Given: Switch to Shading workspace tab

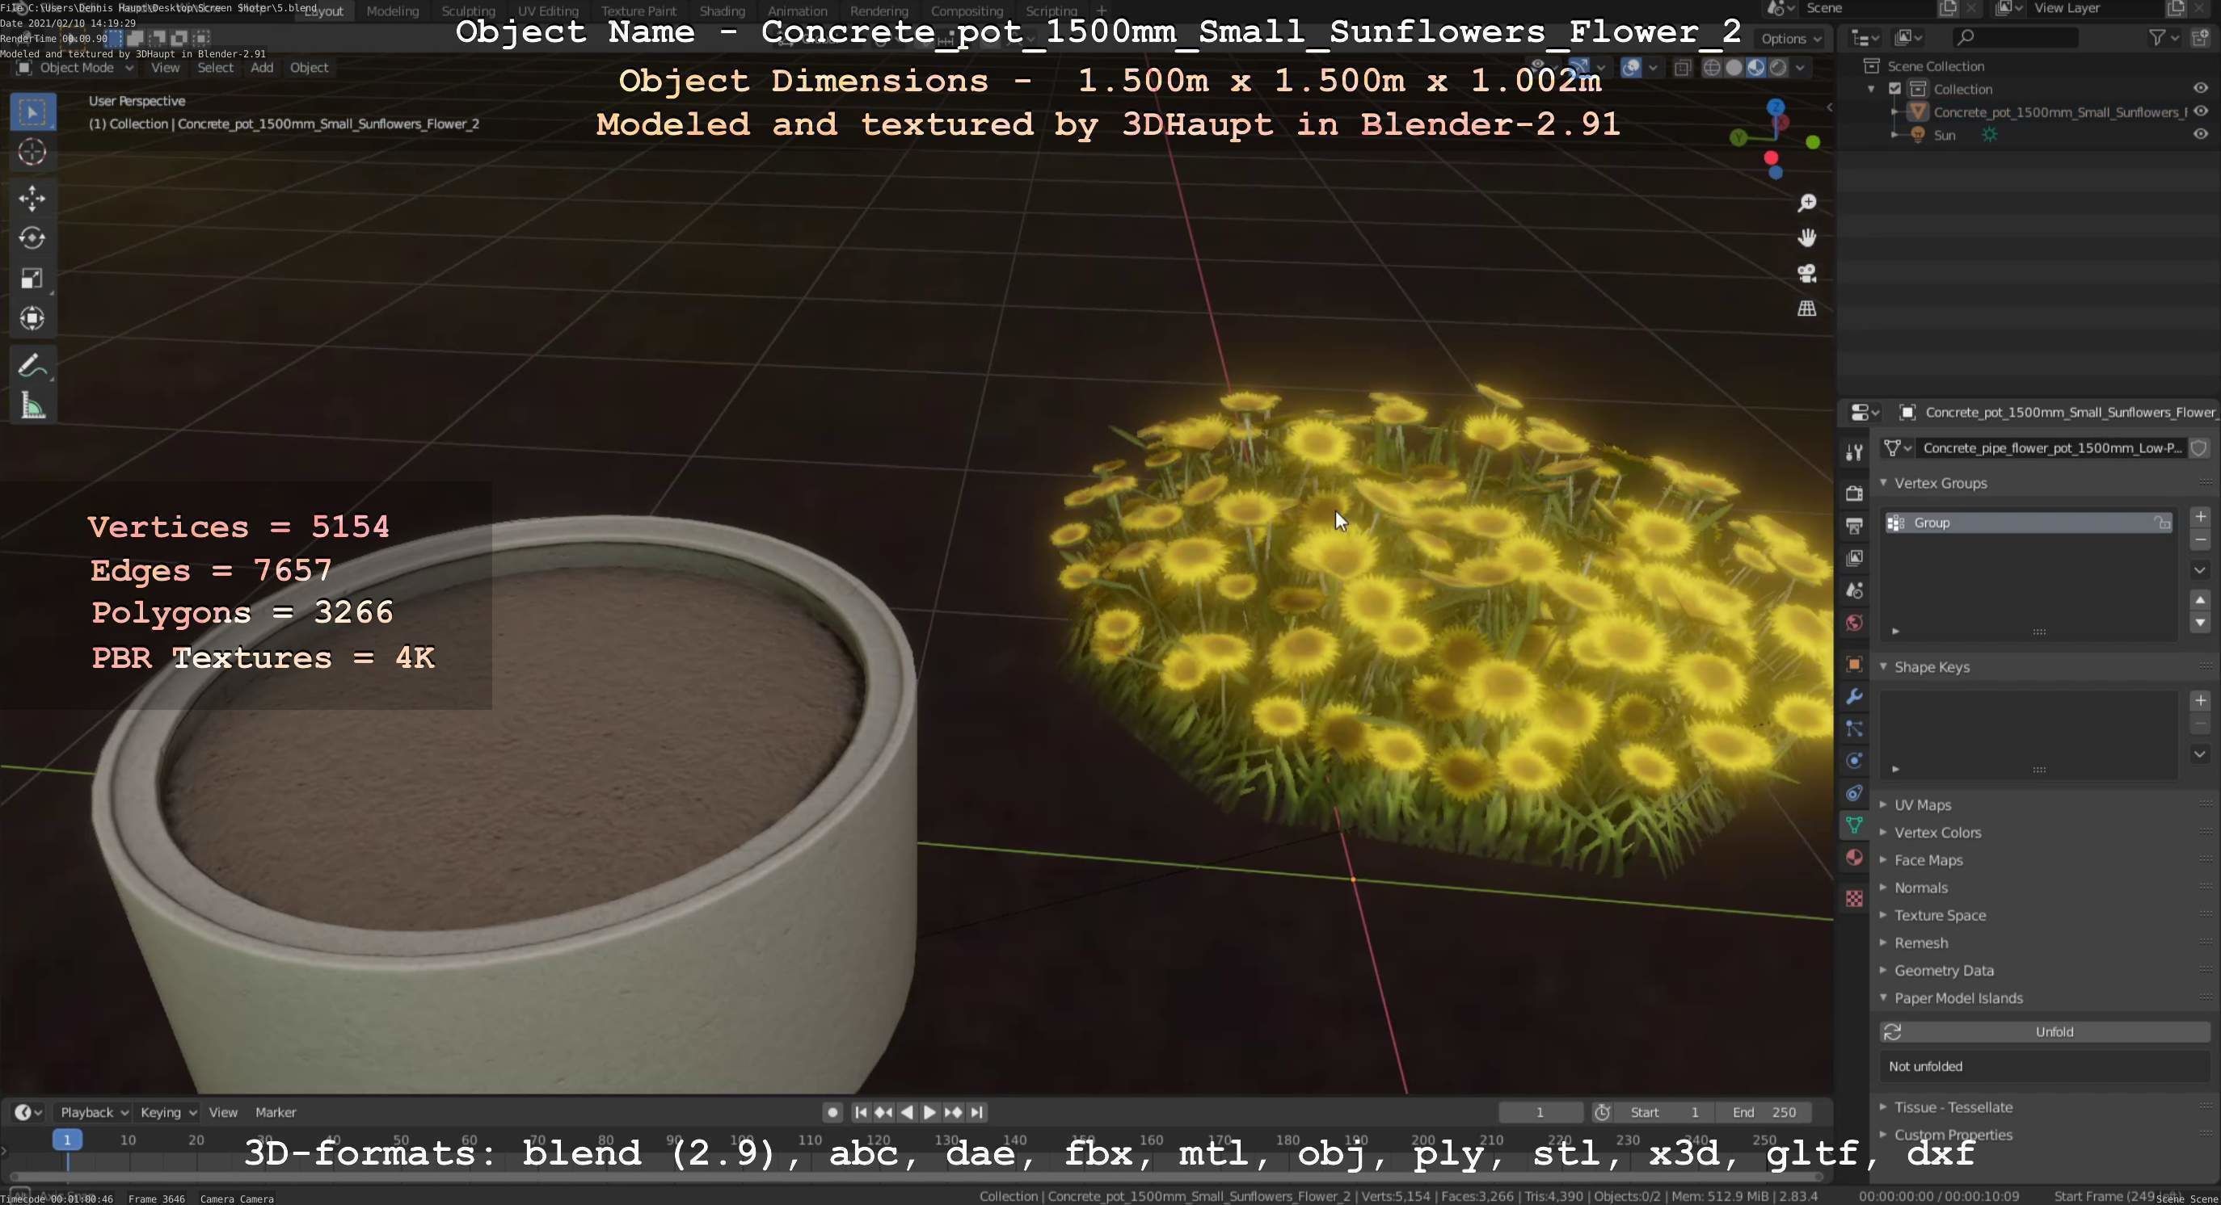Looking at the screenshot, I should click(722, 11).
